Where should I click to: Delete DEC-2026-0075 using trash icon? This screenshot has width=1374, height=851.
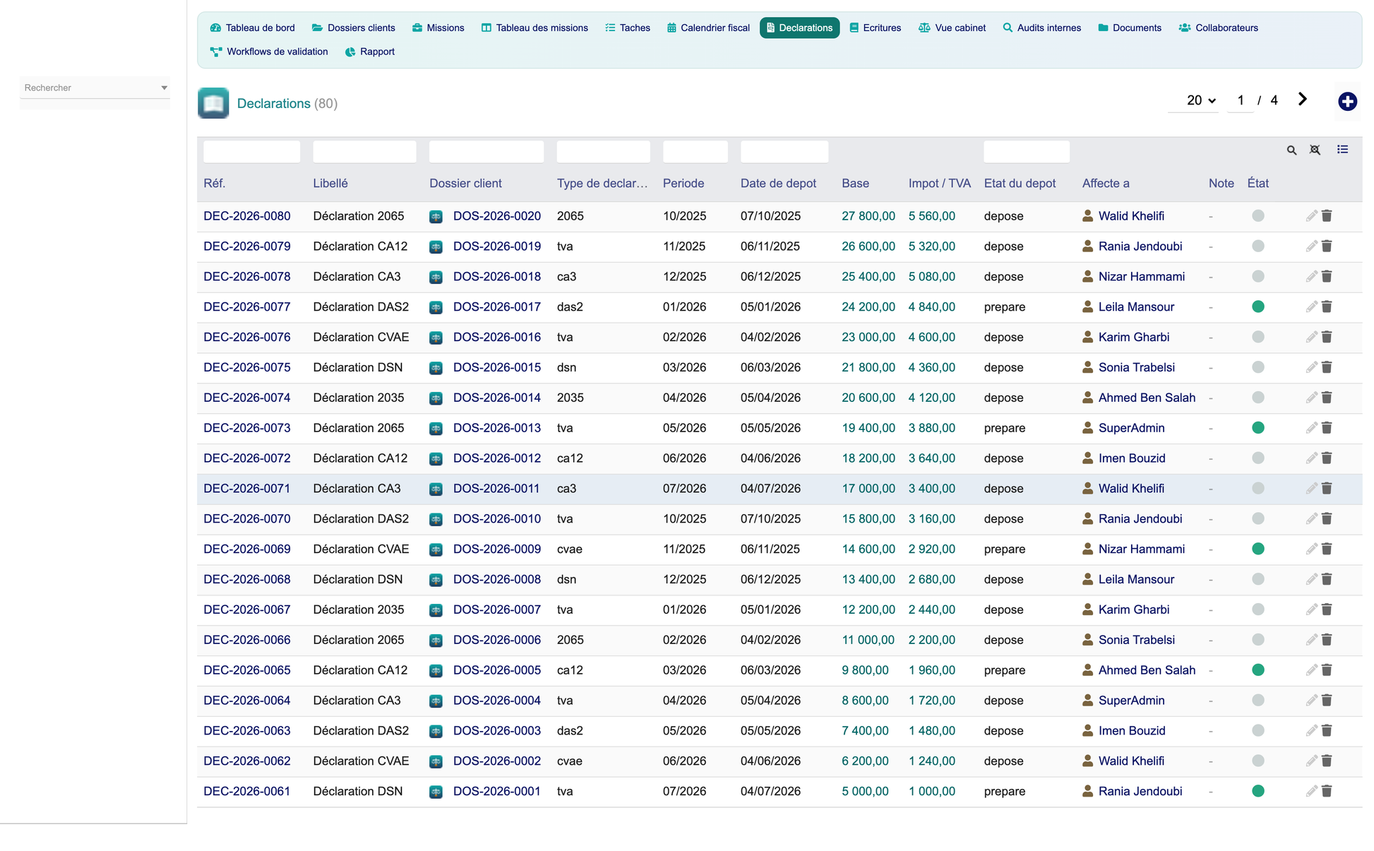[1327, 367]
